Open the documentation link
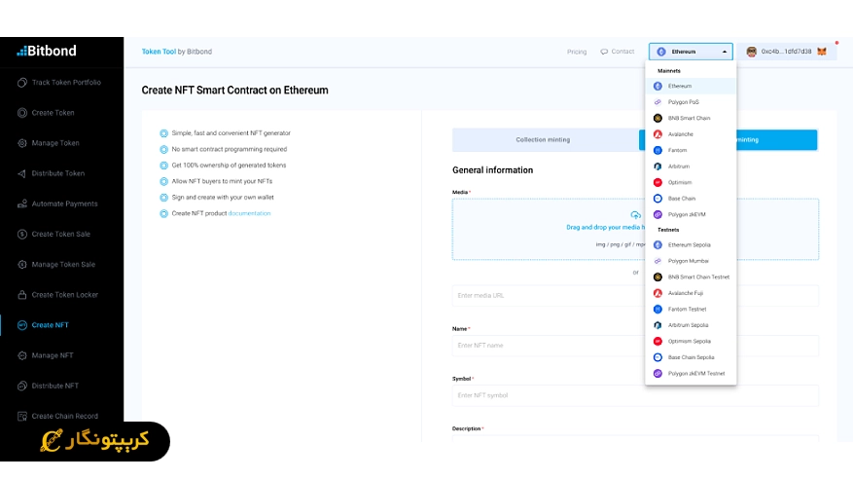 tap(249, 213)
